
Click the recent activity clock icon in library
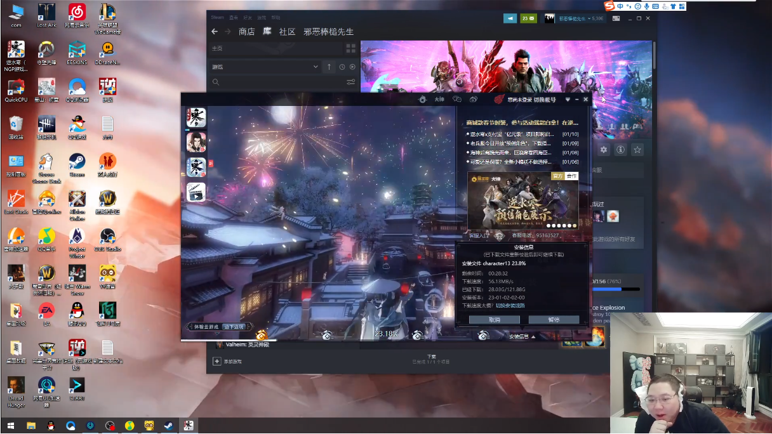click(342, 67)
